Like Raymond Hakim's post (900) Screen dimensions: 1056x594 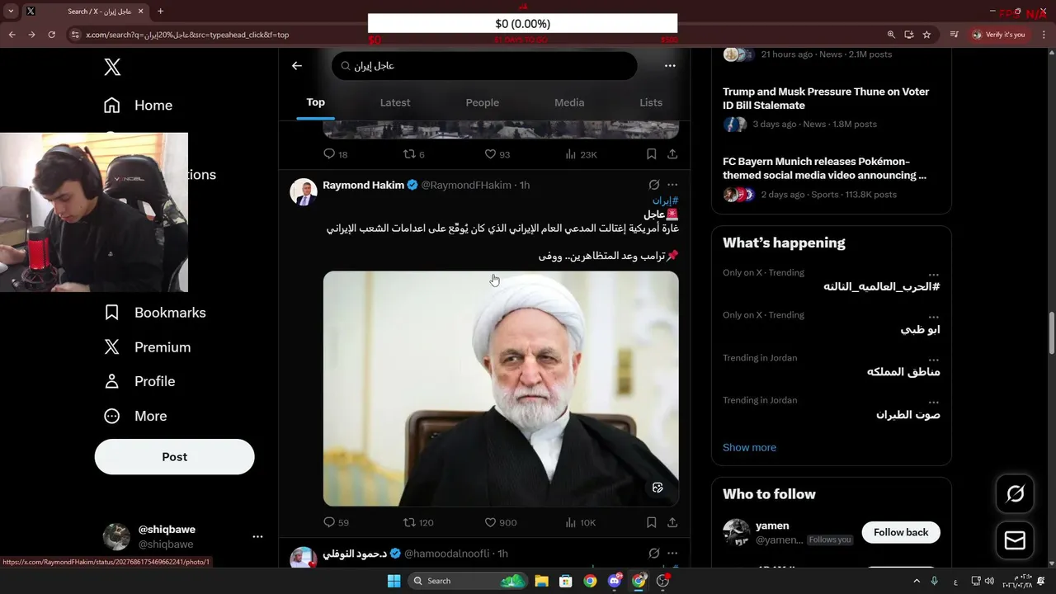(x=500, y=522)
